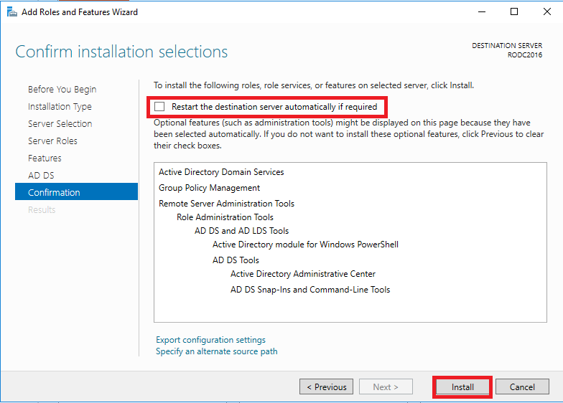Click the Install button
Image resolution: width=563 pixels, height=403 pixels.
point(462,387)
